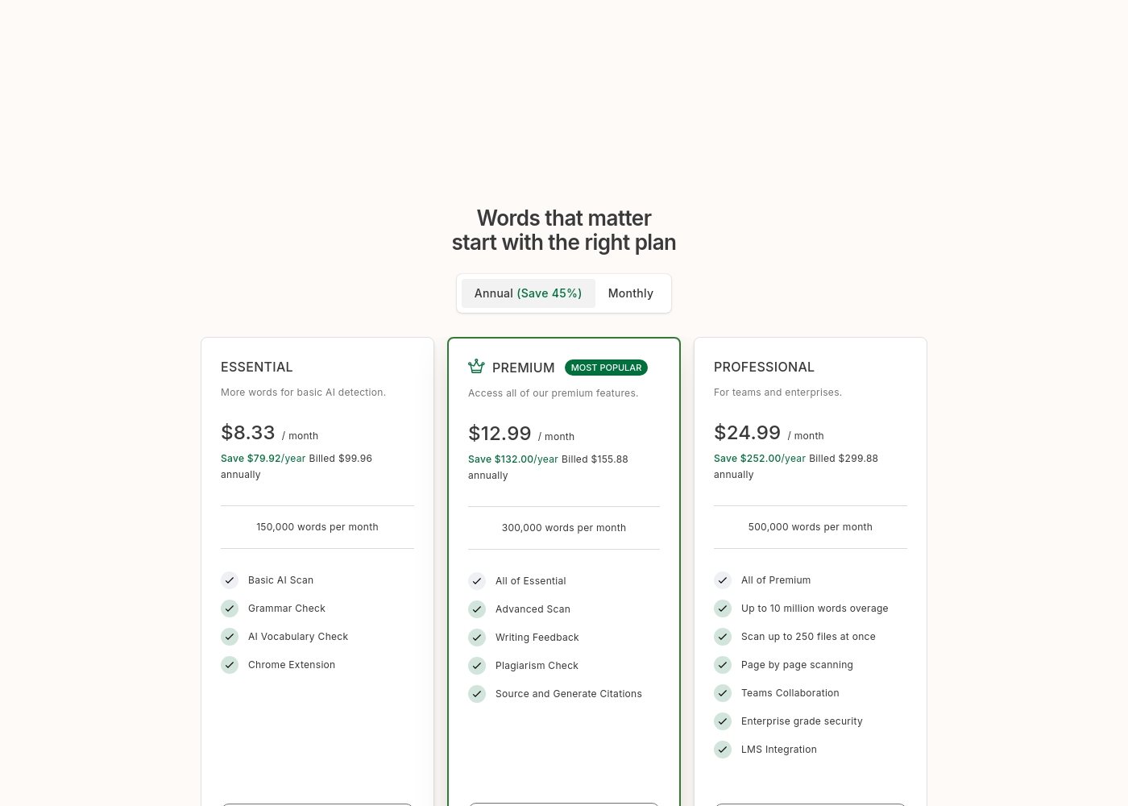1128x806 pixels.
Task: Click the checkmark next to Advanced Scan
Action: [477, 609]
